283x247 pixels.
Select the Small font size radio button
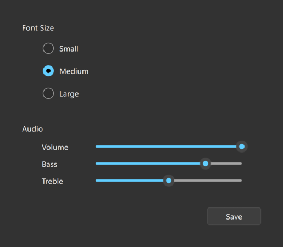(48, 48)
